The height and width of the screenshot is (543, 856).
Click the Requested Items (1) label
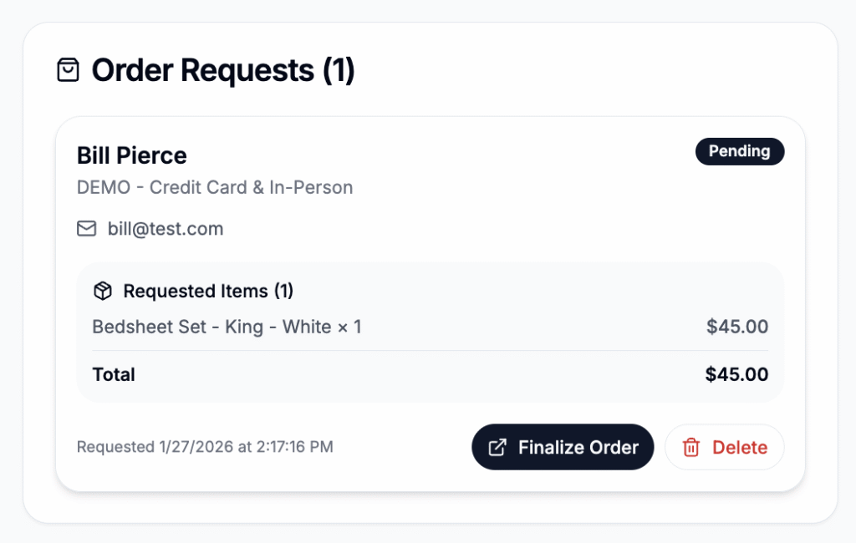(x=208, y=291)
